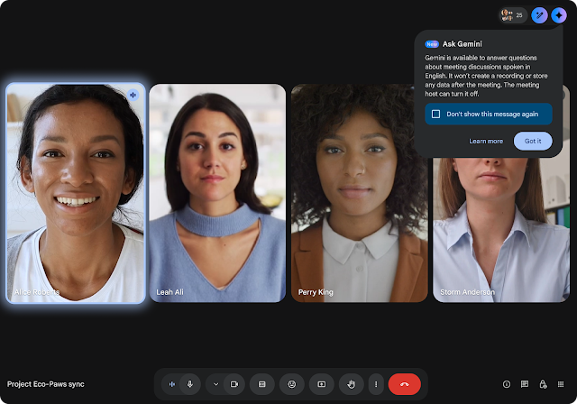577x404 pixels.
Task: Open the three-dot more options menu
Action: [x=376, y=384]
